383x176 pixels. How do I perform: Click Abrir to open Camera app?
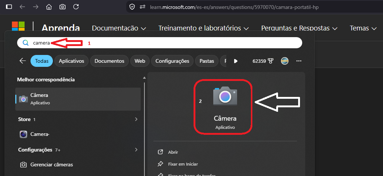[x=173, y=152]
